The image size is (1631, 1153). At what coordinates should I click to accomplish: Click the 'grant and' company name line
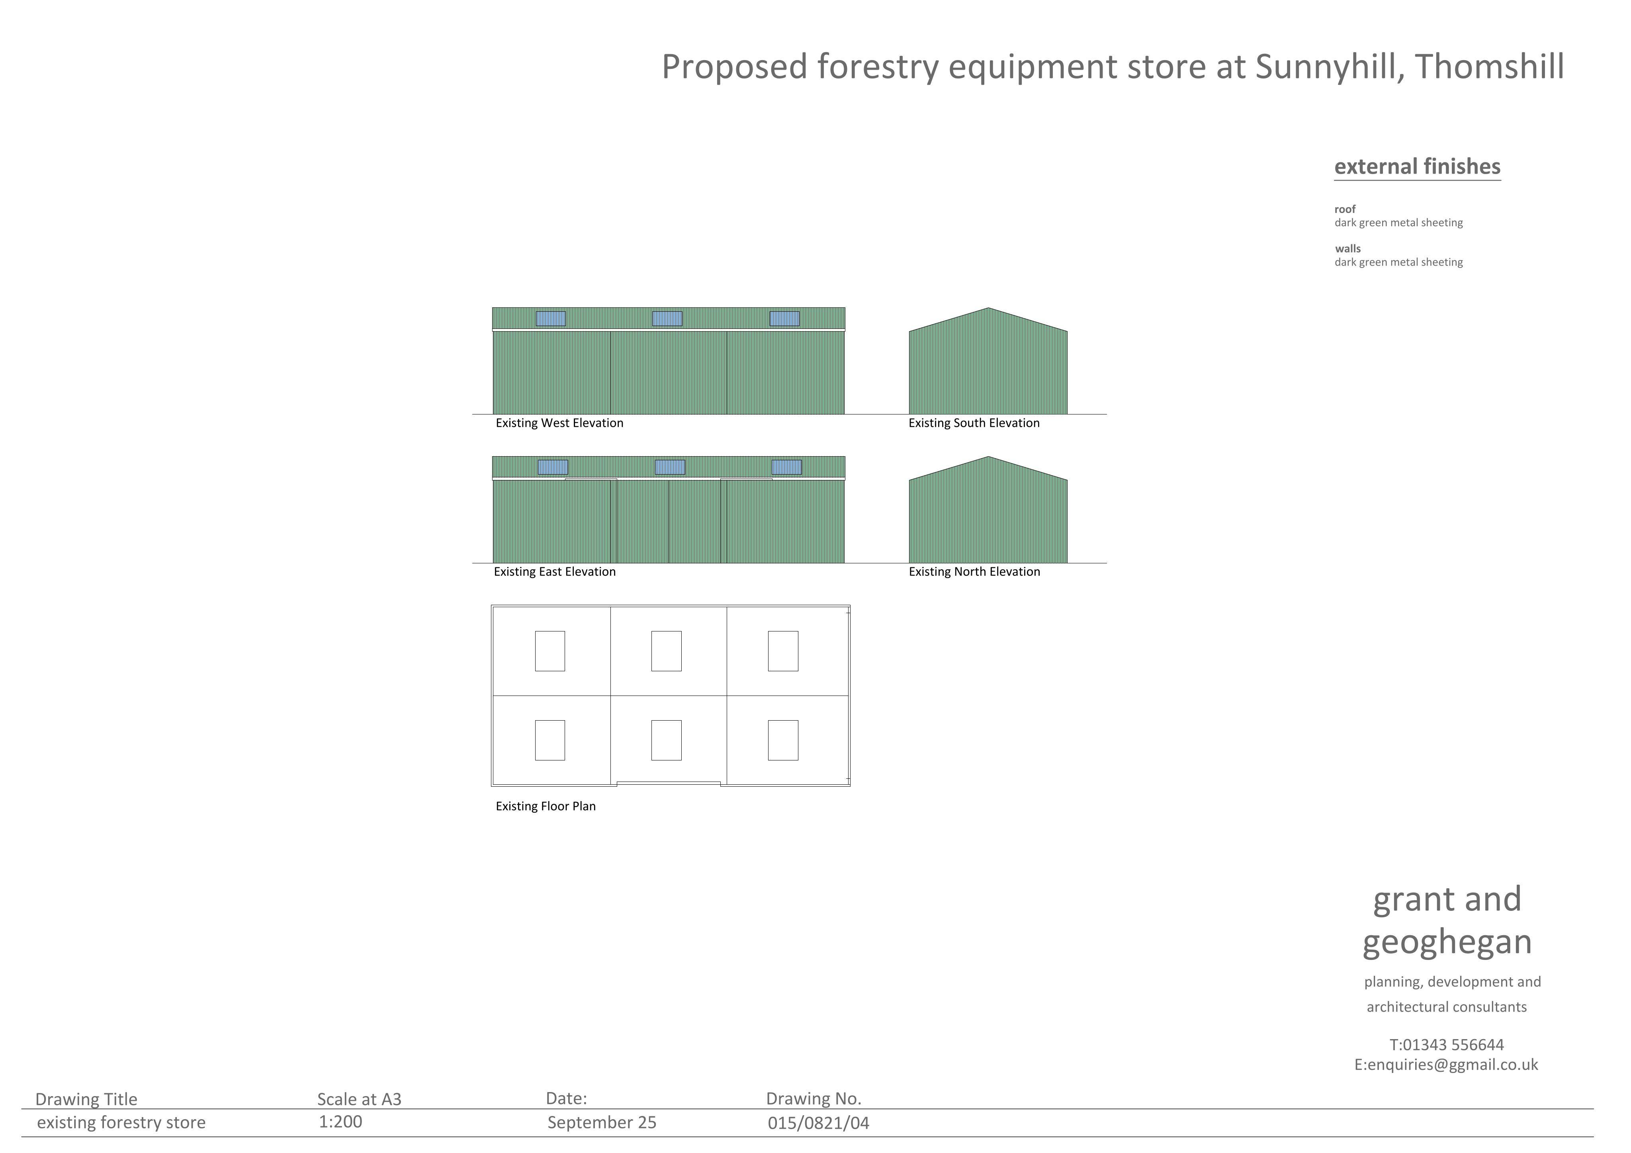pyautogui.click(x=1447, y=899)
